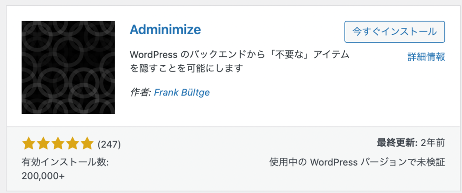
Task: Click the 最終更新 label
Action: (x=397, y=143)
